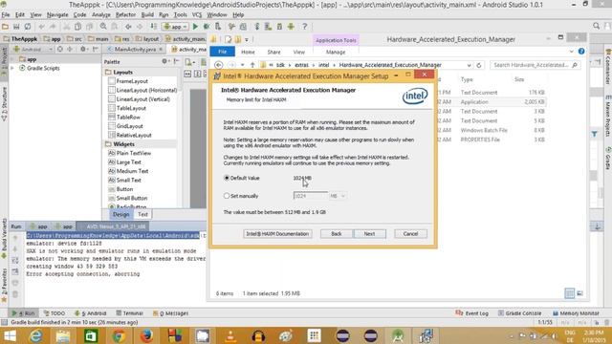Click the Explorer Up arrow button

tap(252, 65)
